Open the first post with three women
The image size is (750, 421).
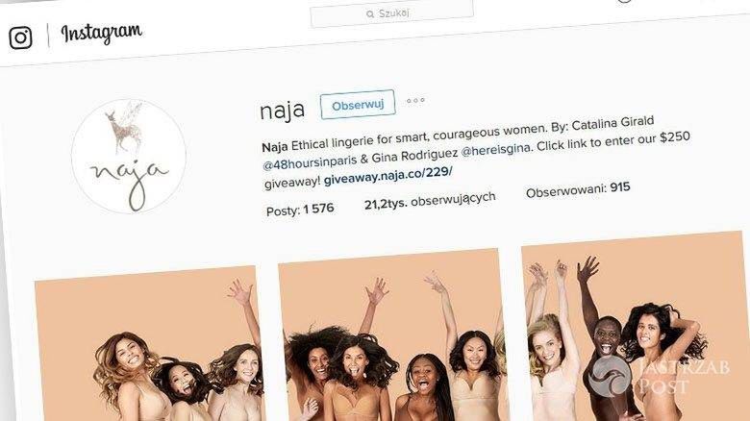(x=149, y=344)
